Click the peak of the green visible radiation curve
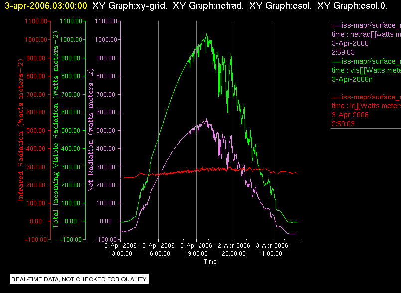Screen dimensions: 401x293 coord(206,34)
